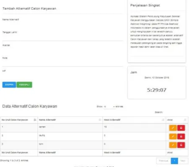Click the name cell 'taufiq'
Screen dimensions: 189x167
coord(42,136)
